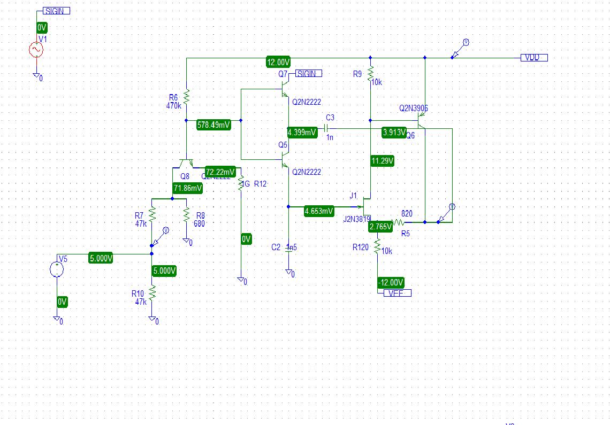Select transistor Q7 symbol

[x=285, y=89]
